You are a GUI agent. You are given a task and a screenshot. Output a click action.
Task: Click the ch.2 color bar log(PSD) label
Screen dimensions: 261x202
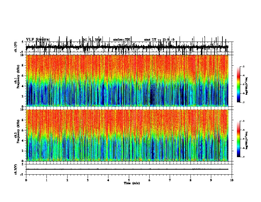(246, 140)
